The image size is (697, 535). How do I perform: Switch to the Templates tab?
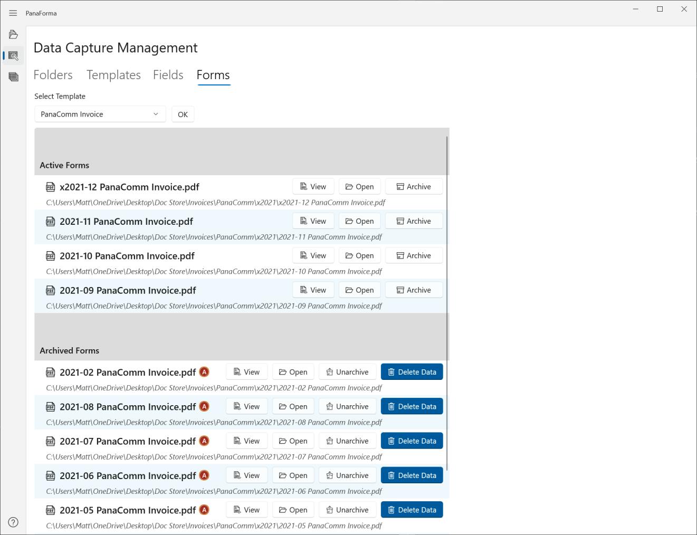point(113,75)
